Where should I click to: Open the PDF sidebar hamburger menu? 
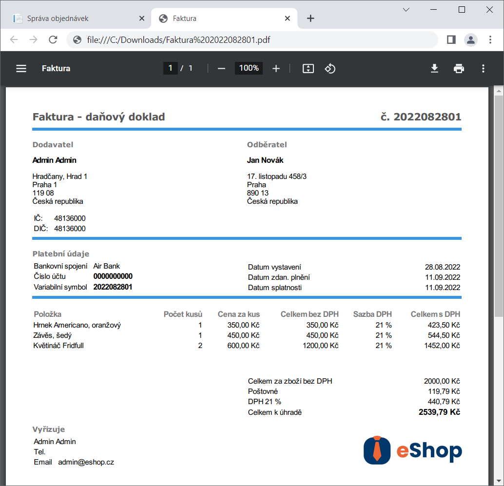(x=21, y=69)
